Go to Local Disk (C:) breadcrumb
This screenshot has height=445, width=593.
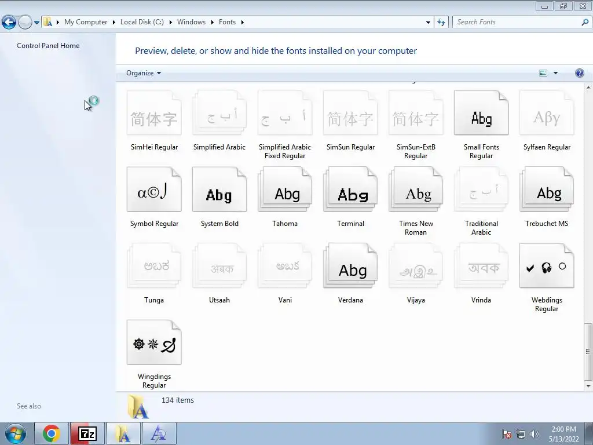(x=142, y=22)
